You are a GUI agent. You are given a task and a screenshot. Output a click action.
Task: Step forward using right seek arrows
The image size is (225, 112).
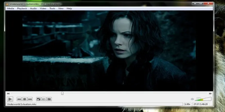[x=210, y=94]
